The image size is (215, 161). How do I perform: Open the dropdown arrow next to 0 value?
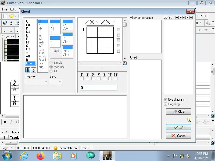click(x=200, y=23)
